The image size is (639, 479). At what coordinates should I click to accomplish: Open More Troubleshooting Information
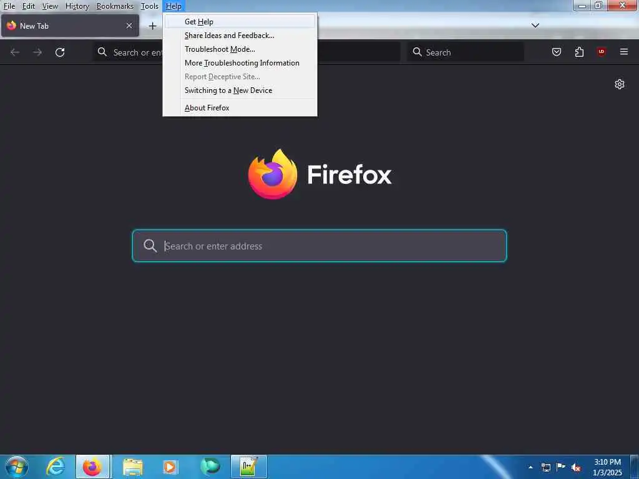pos(240,63)
